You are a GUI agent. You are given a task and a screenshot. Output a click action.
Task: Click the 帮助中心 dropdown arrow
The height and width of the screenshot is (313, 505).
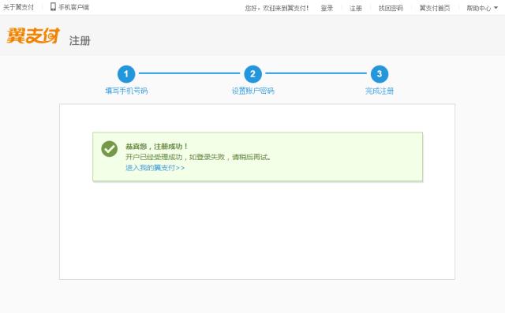[496, 8]
